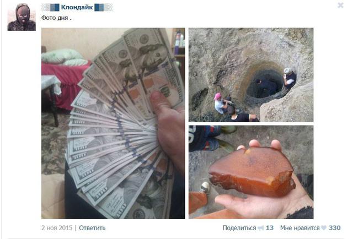Open the masked person avatar
The height and width of the screenshot is (239, 353).
(22, 17)
